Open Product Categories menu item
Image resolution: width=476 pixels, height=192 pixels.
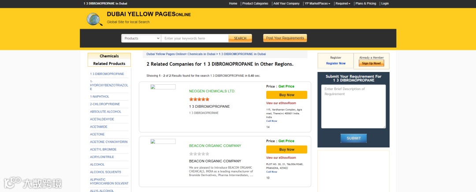pyautogui.click(x=255, y=4)
